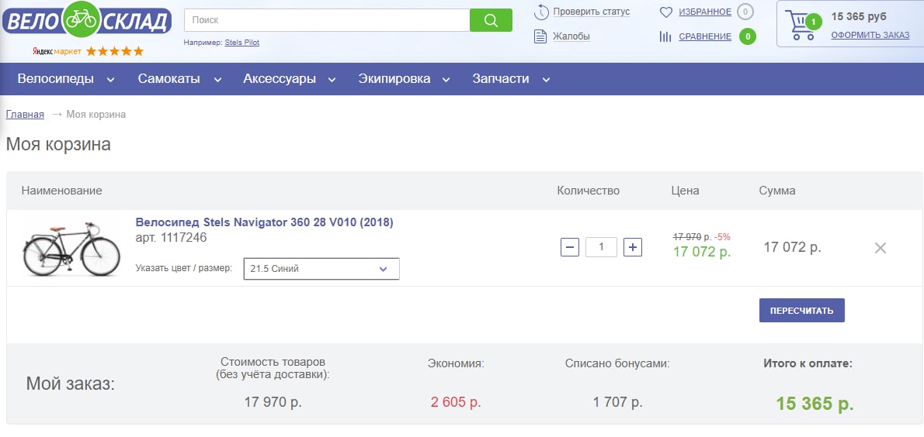Go to Главная breadcrumb link
924x437 pixels.
point(25,114)
